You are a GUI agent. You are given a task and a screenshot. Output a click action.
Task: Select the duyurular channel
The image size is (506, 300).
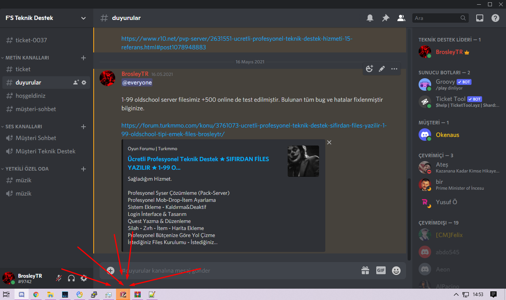click(x=47, y=83)
